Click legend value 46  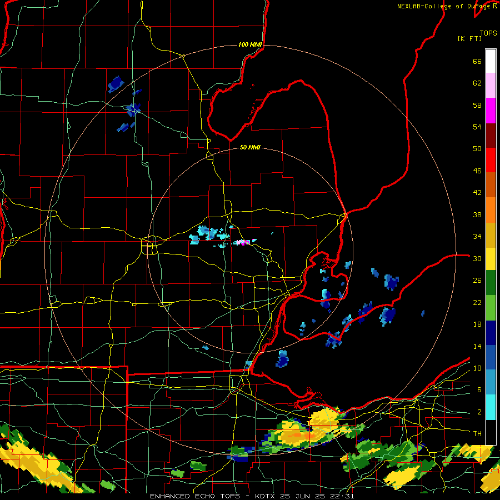click(x=477, y=171)
